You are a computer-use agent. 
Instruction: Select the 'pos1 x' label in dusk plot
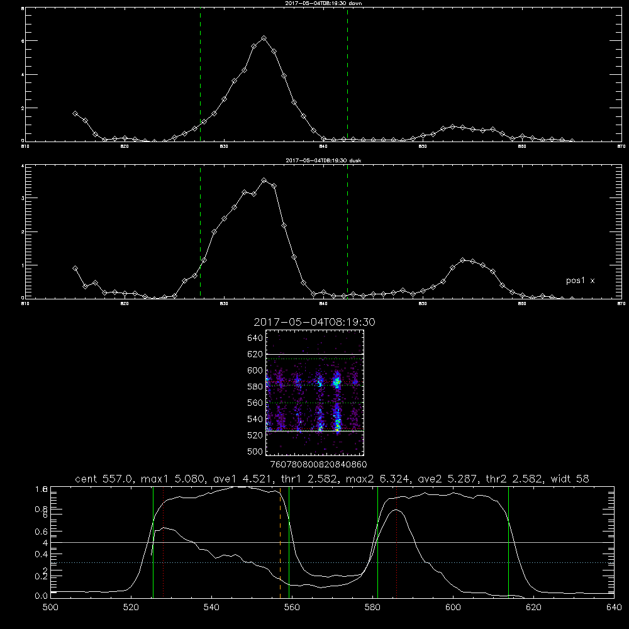pos(580,281)
